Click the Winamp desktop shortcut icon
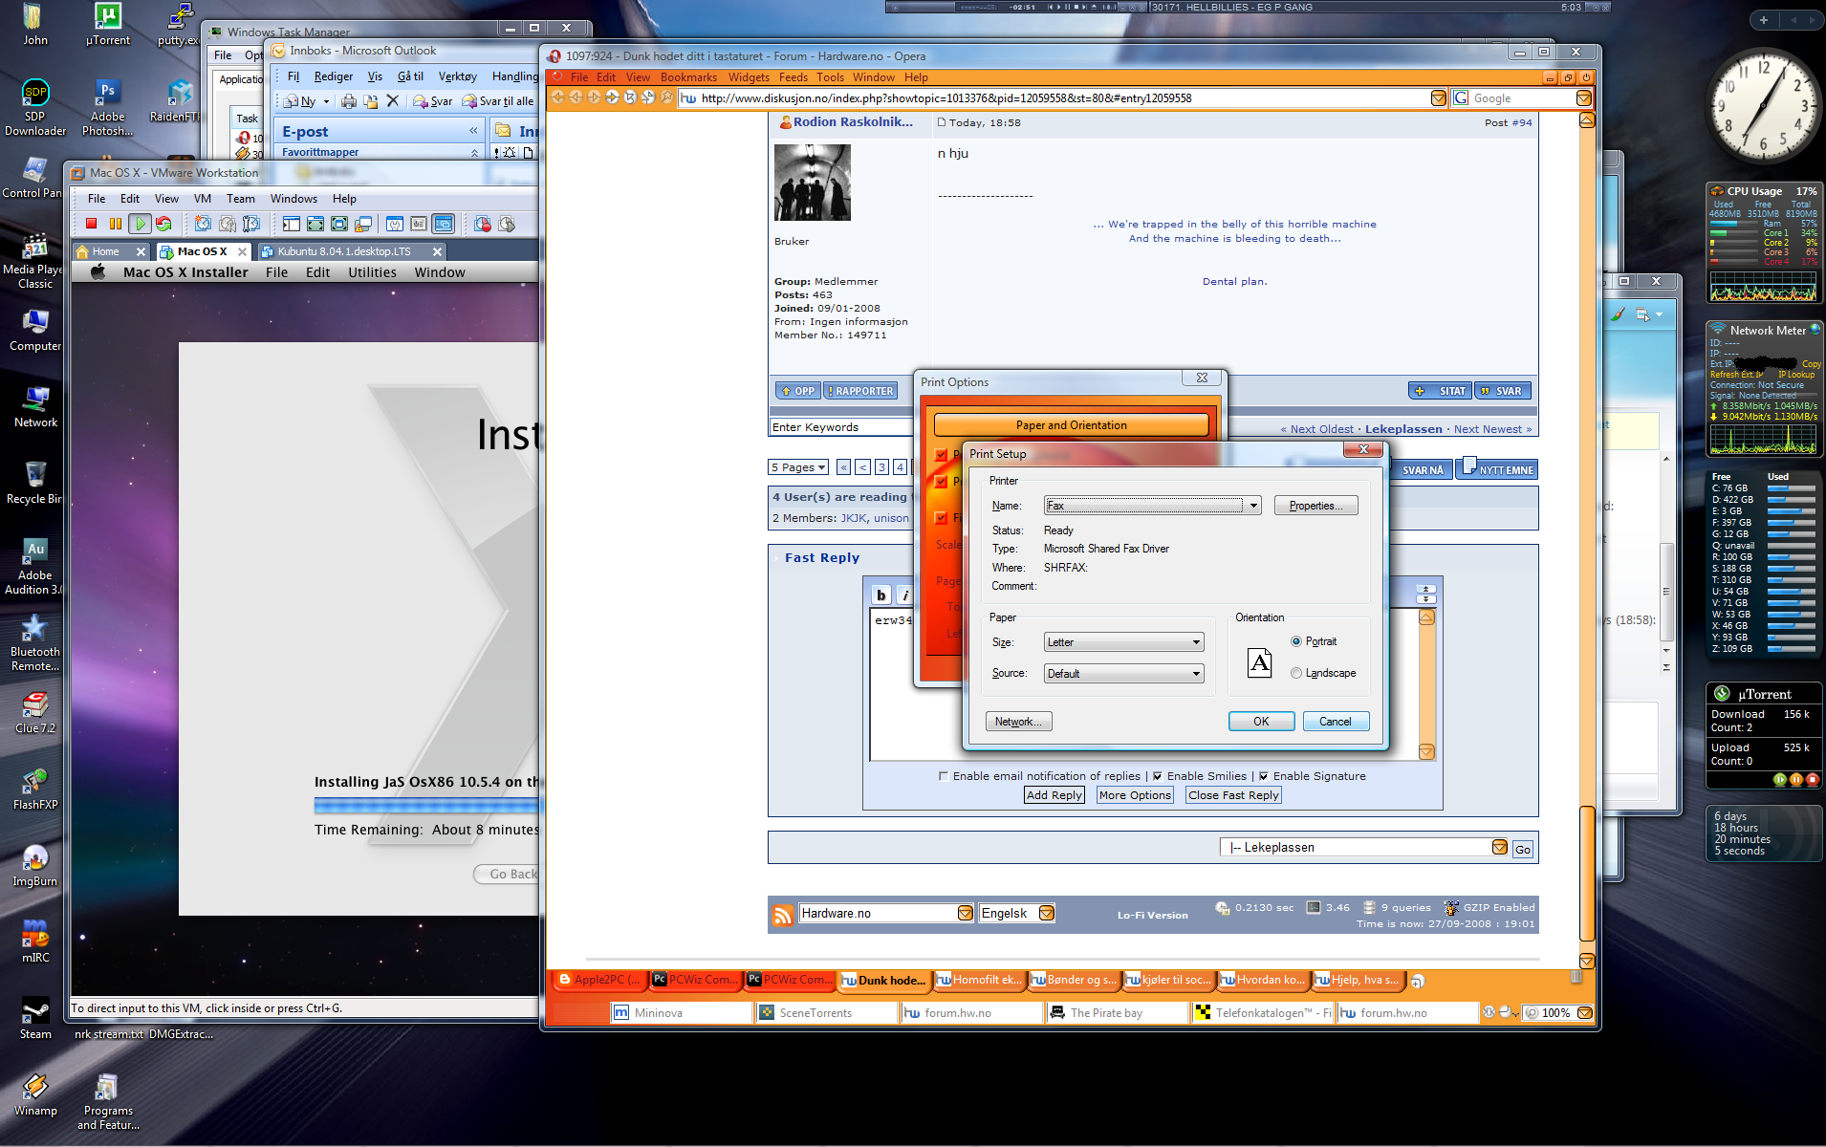 pyautogui.click(x=35, y=1094)
